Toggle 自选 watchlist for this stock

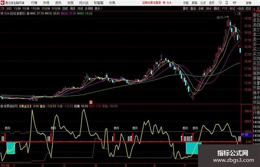coord(240,9)
